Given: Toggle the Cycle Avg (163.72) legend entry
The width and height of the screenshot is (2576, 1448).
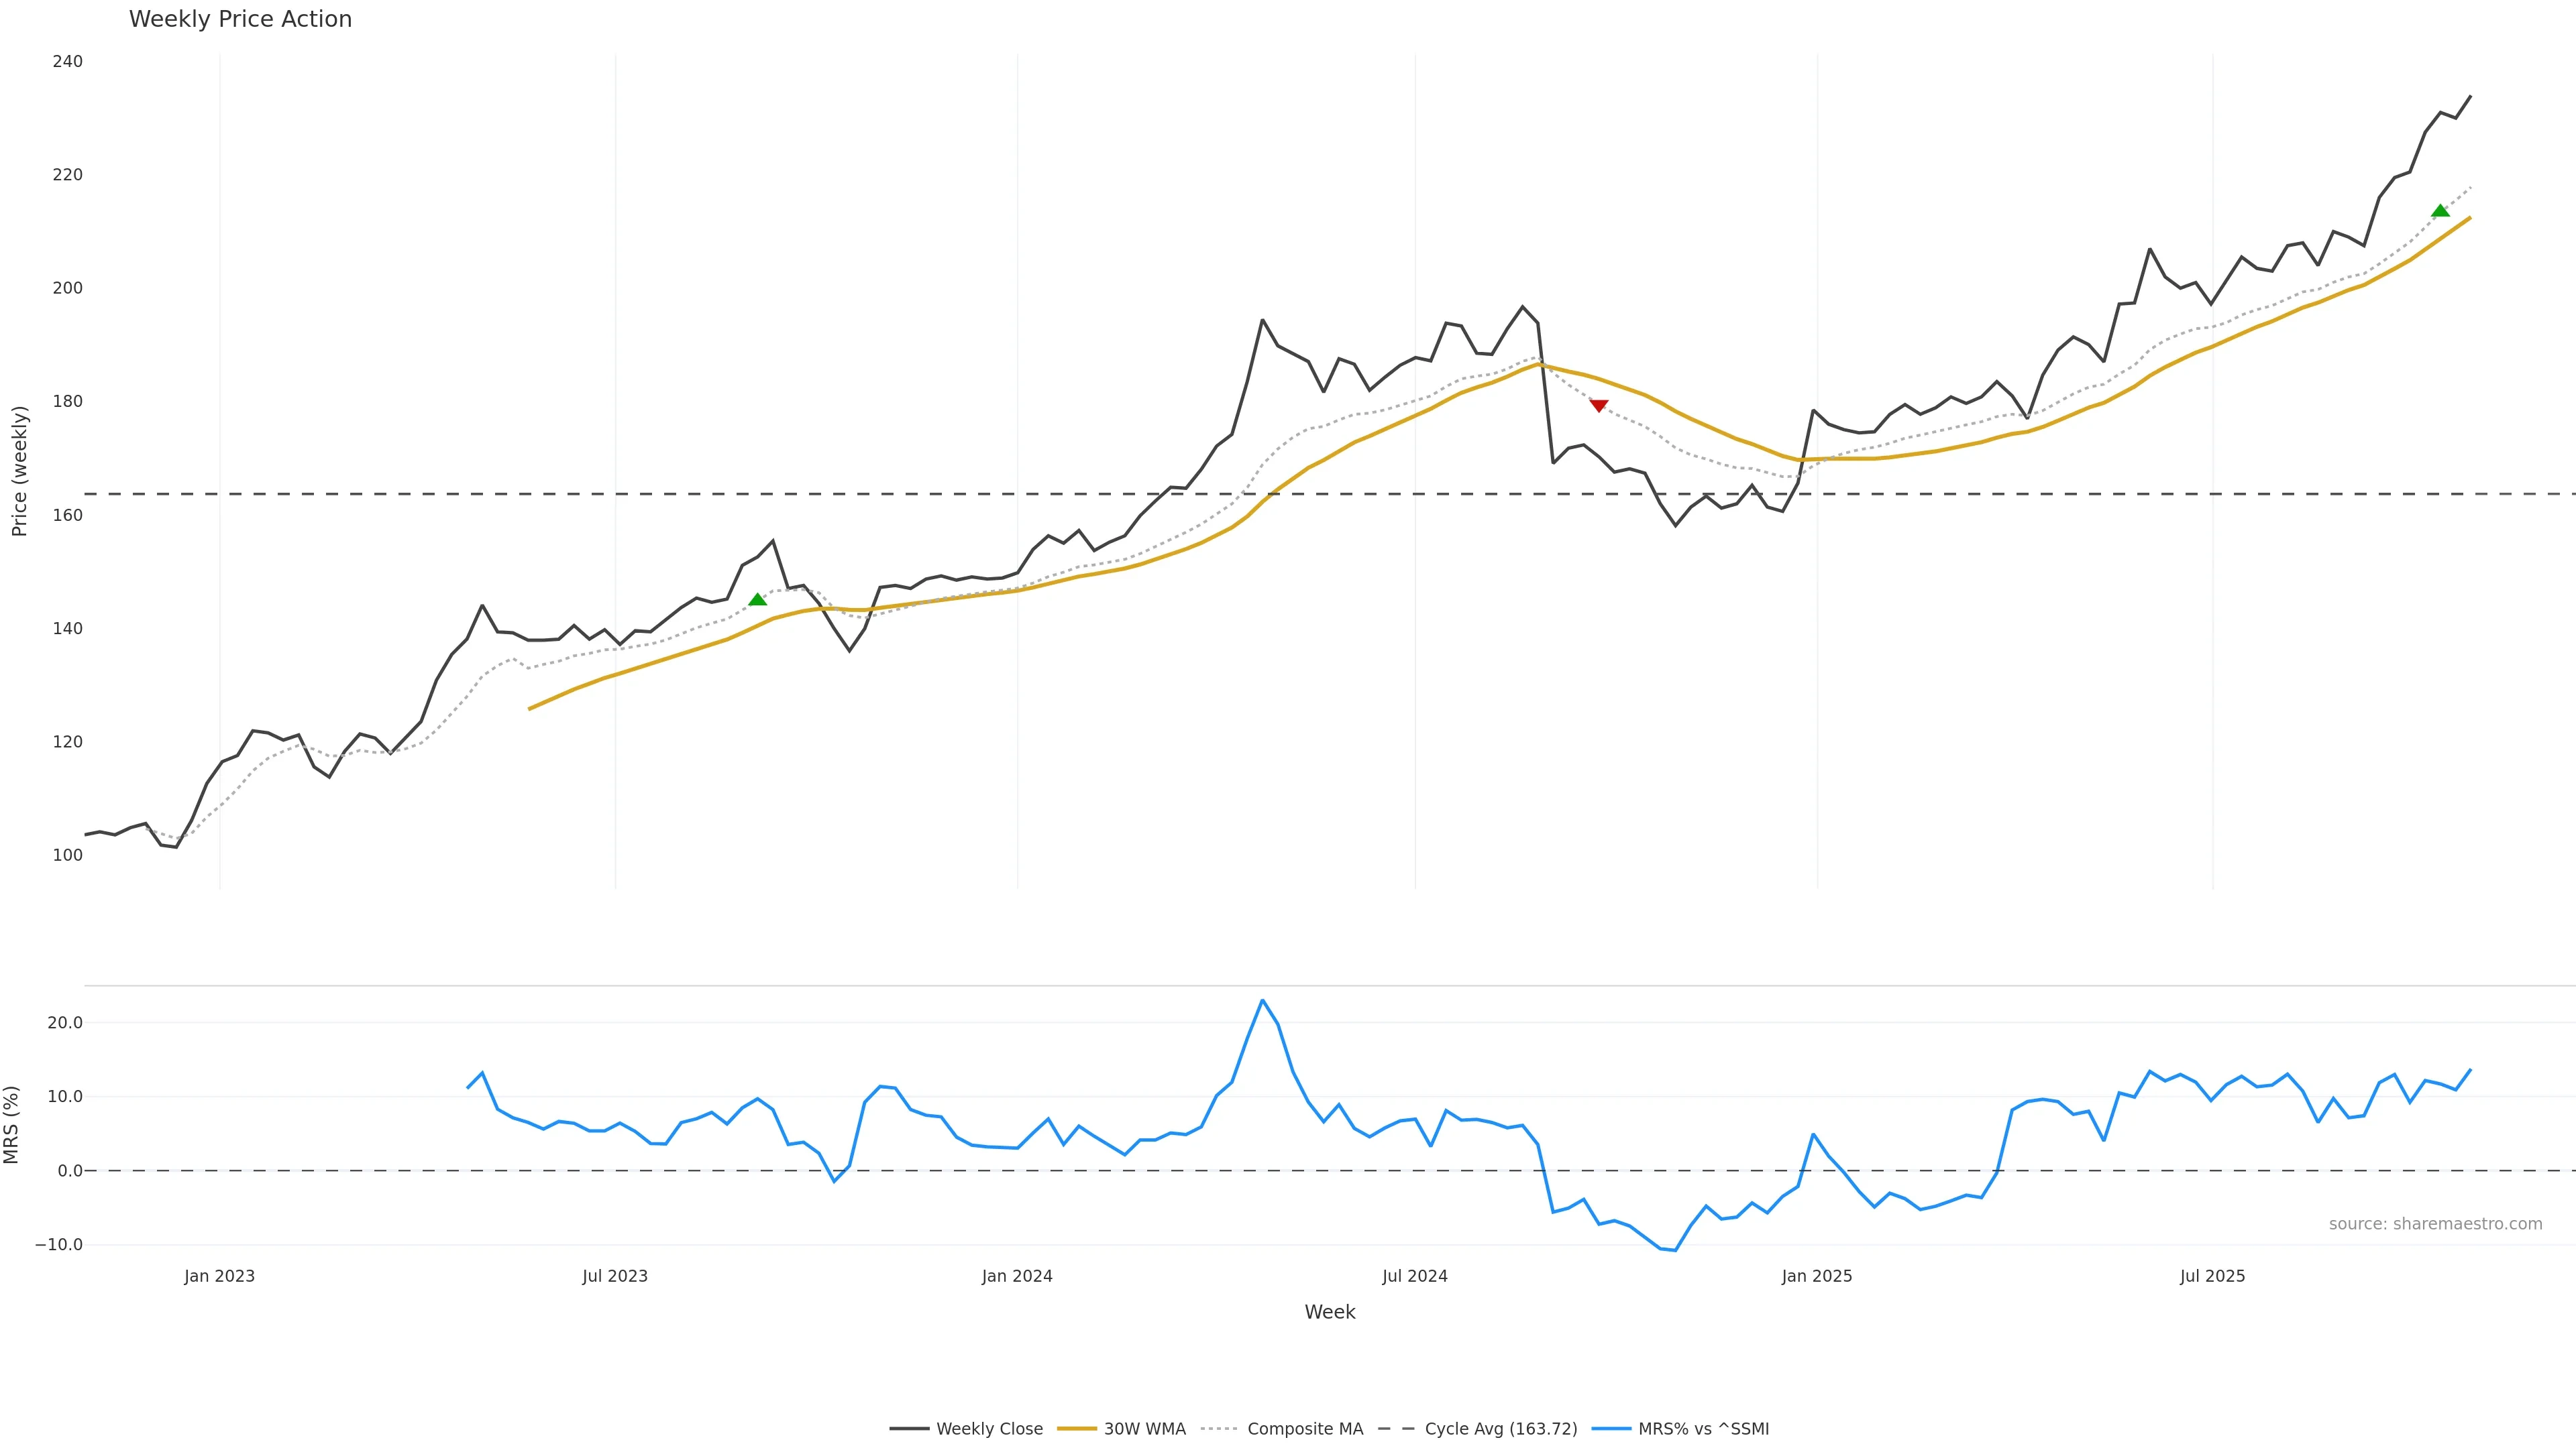Looking at the screenshot, I should point(1500,1429).
